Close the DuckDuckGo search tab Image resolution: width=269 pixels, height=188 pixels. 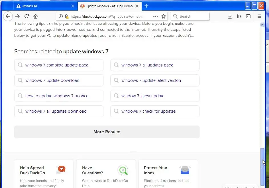[x=137, y=6]
